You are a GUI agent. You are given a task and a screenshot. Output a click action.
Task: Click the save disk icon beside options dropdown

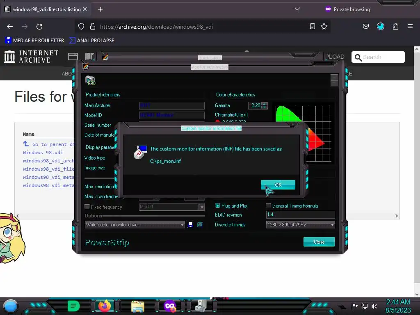190,225
